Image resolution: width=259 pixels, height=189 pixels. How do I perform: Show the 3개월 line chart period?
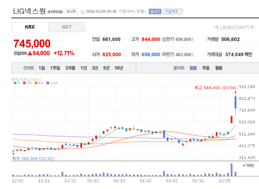coord(70,68)
